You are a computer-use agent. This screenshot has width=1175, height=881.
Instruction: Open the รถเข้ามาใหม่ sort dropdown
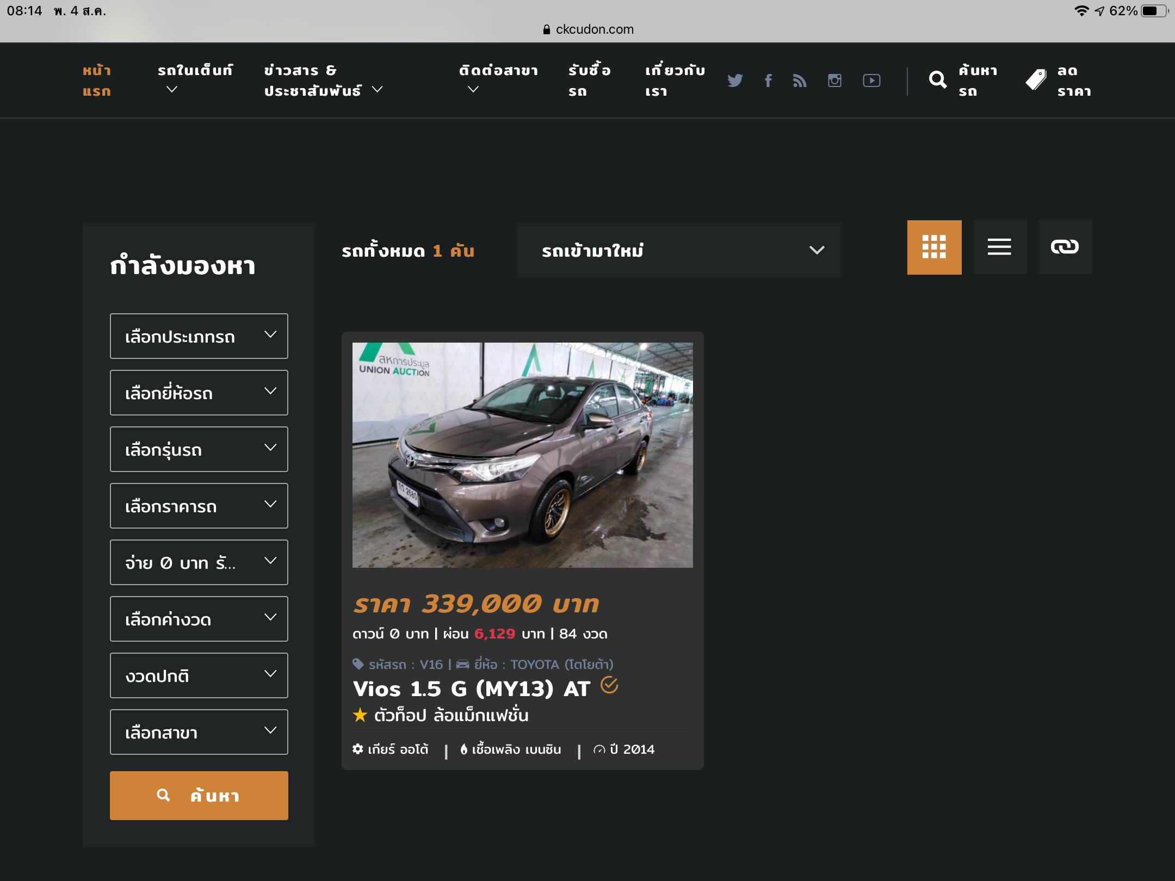(x=678, y=250)
